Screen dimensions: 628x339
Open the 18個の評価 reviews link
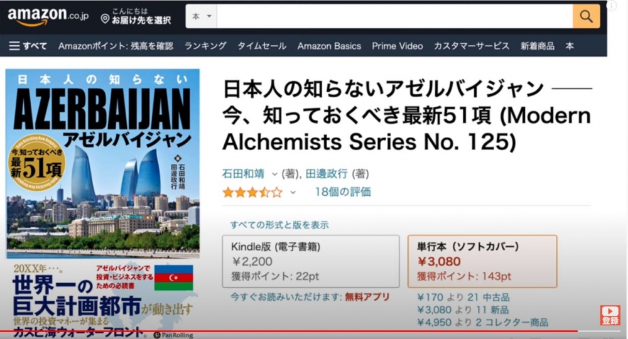(343, 192)
